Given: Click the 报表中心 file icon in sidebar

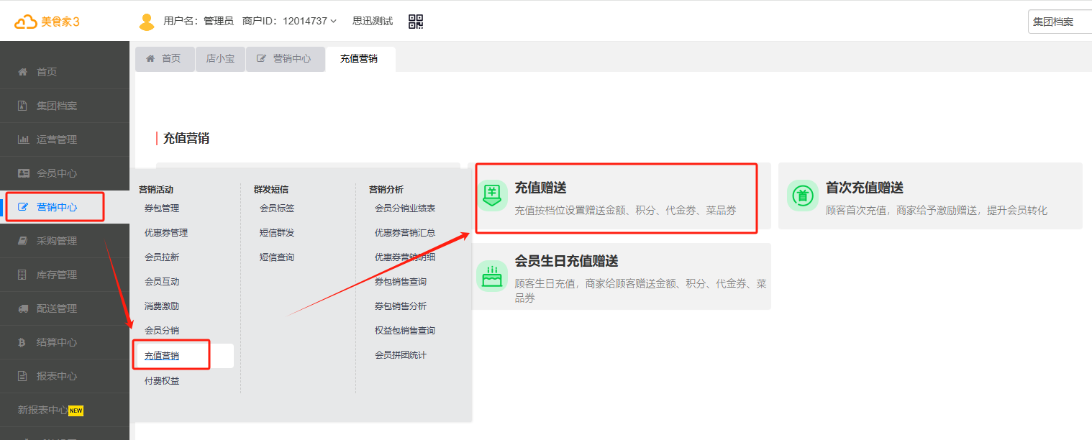Looking at the screenshot, I should [23, 376].
